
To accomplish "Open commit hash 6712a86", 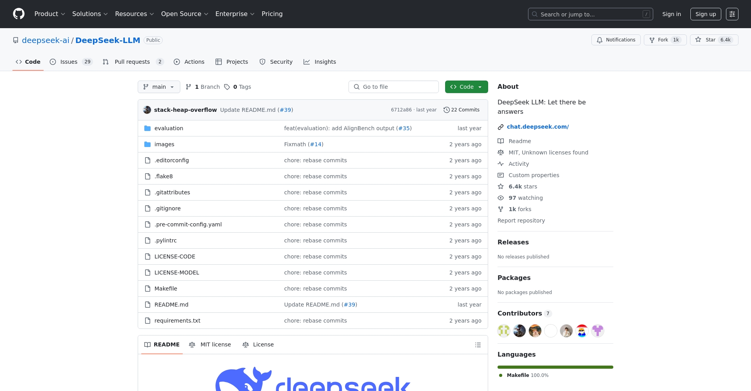I will 401,110.
